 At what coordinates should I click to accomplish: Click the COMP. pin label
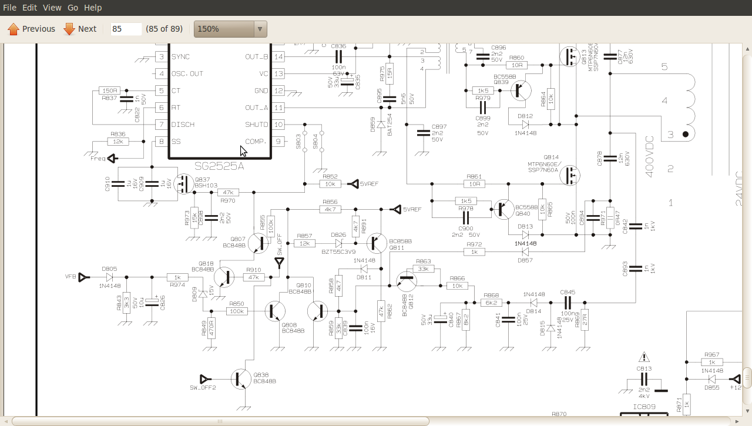pos(256,142)
